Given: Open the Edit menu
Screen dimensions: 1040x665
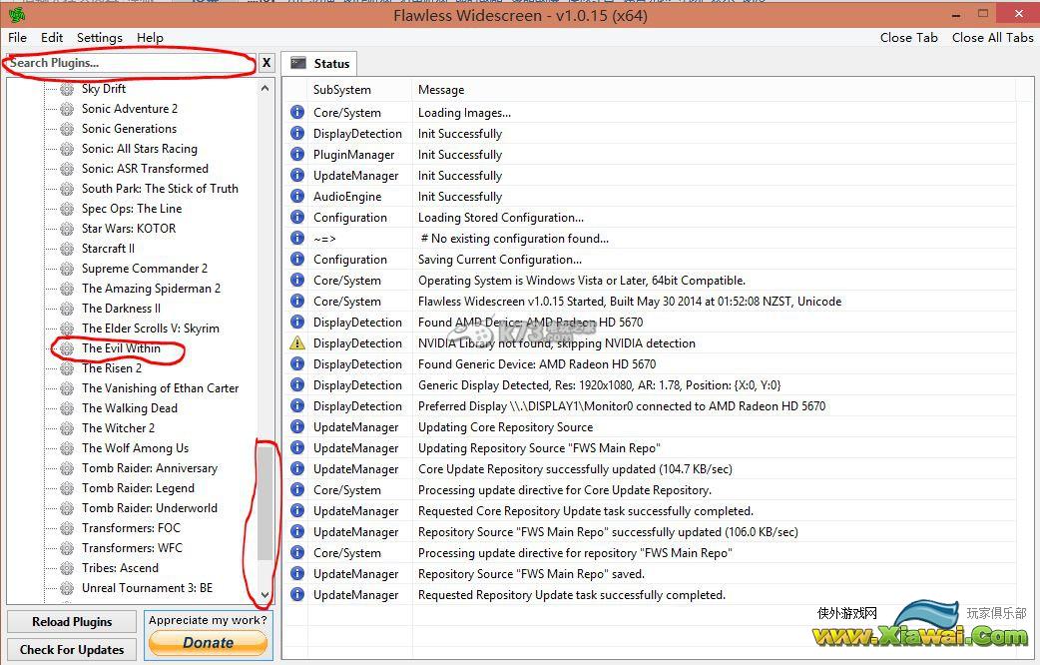Looking at the screenshot, I should [52, 38].
